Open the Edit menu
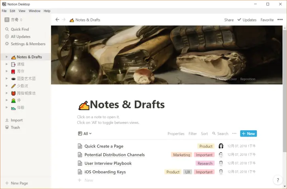This screenshot has width=287, height=189. click(12, 11)
